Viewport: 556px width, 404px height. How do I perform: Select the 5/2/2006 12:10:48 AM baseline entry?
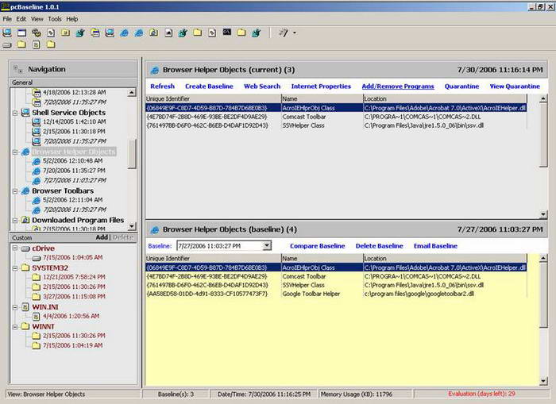coord(73,161)
